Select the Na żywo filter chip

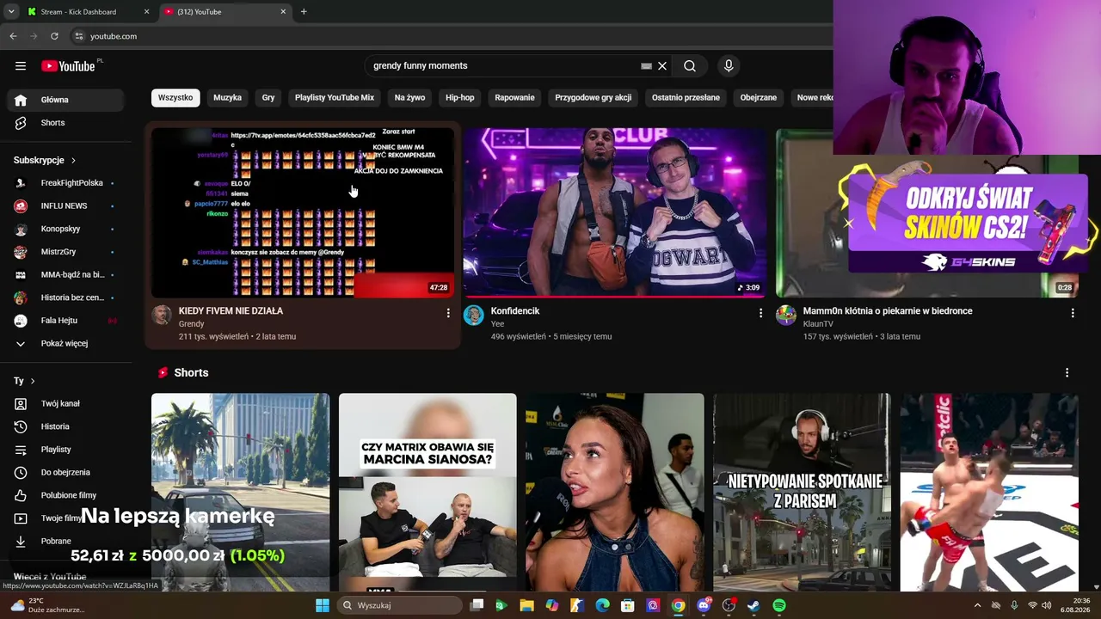click(409, 98)
